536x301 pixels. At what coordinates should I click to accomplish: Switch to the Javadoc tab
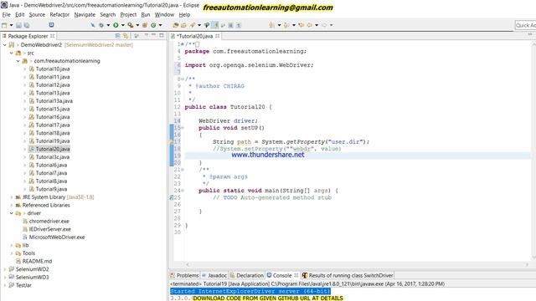[214, 275]
